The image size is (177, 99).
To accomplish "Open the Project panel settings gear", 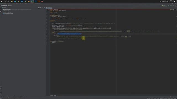I will click(x=43, y=8).
